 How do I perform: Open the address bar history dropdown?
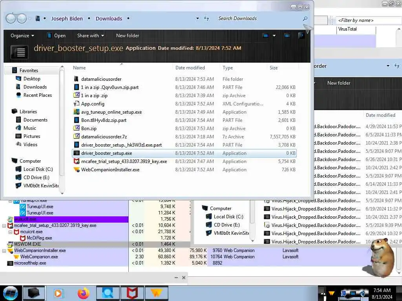[x=197, y=18]
